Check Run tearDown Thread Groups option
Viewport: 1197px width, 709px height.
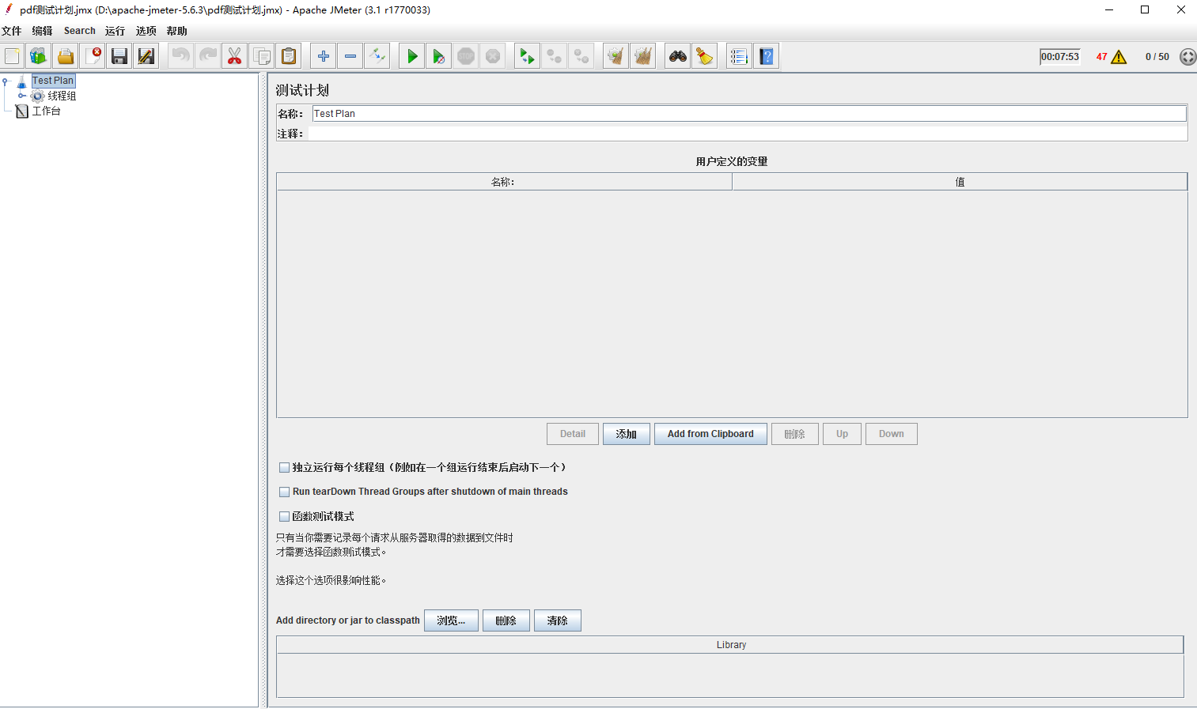pos(284,492)
